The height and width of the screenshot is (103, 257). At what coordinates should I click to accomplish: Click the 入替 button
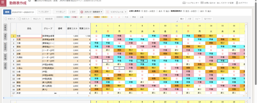pos(189,19)
